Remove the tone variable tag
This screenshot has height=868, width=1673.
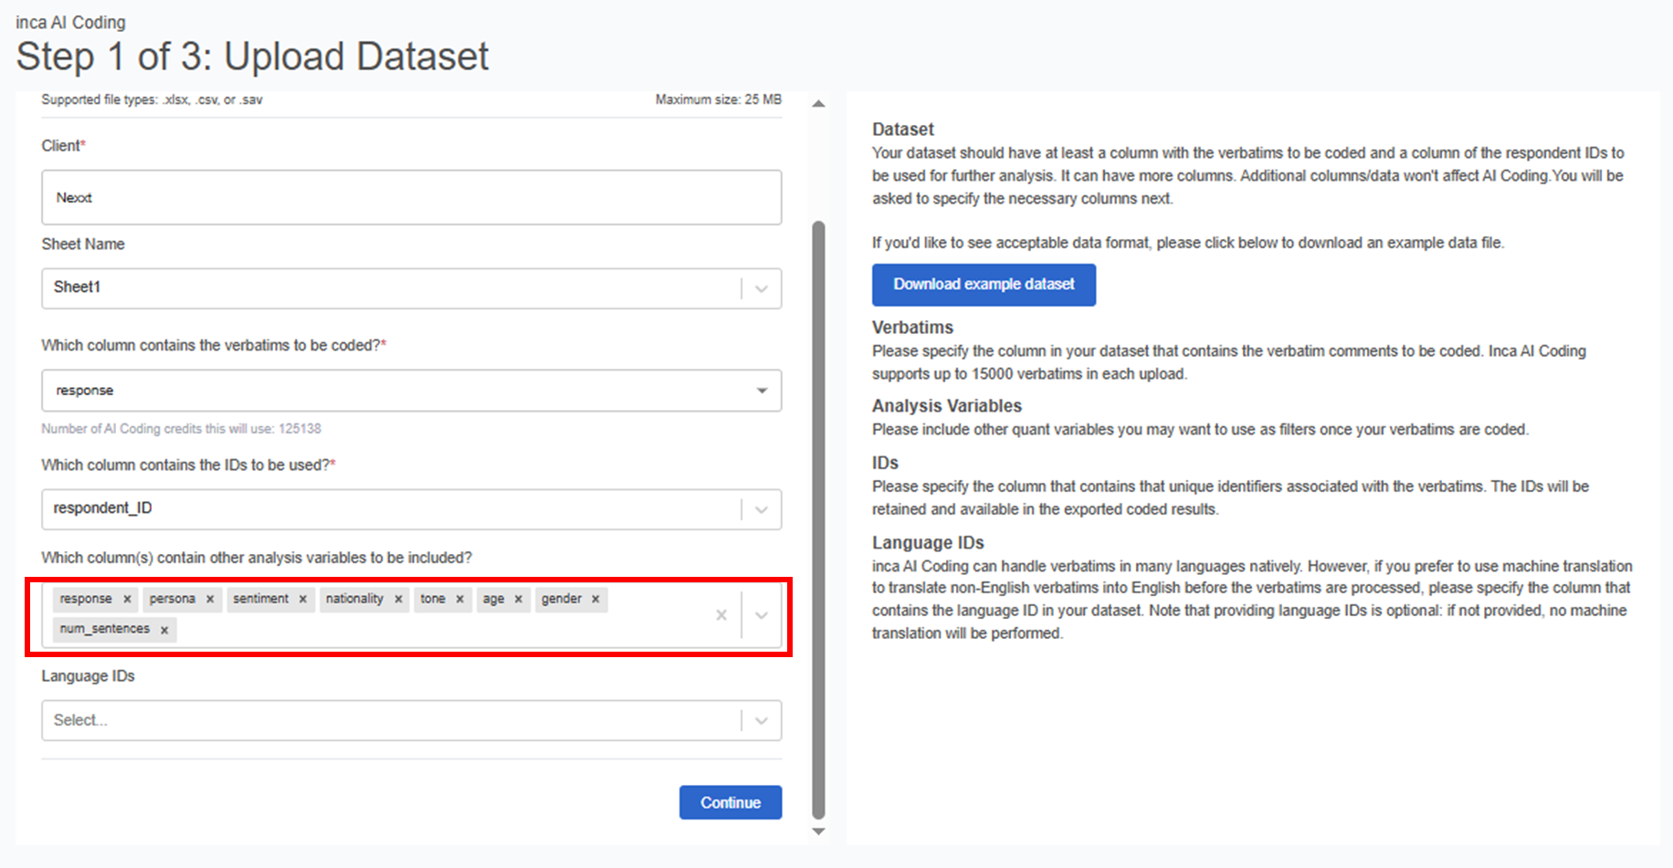point(460,600)
